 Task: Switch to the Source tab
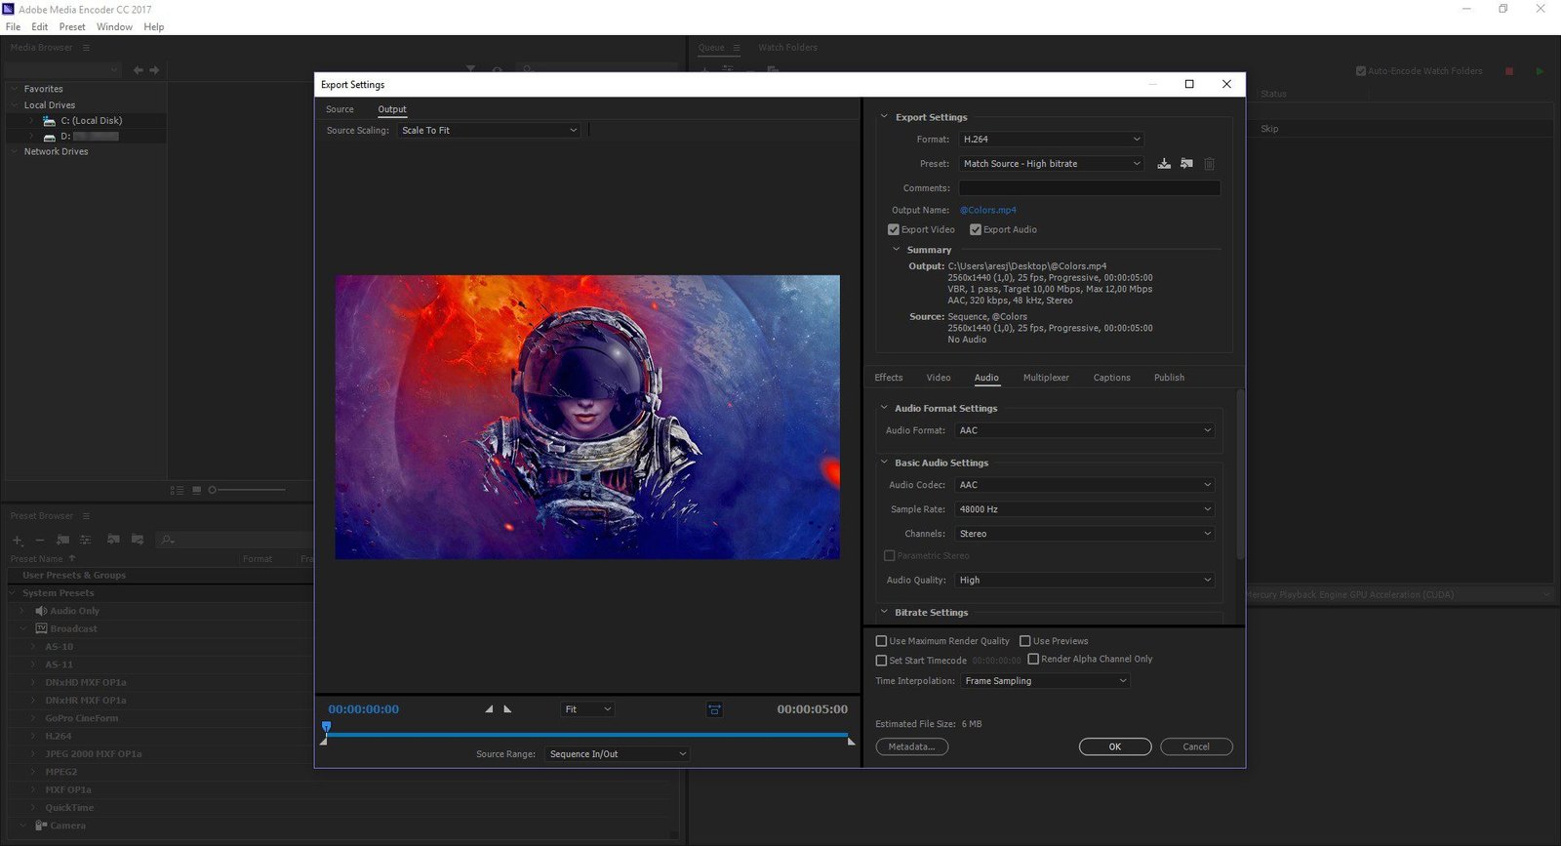[x=340, y=109]
